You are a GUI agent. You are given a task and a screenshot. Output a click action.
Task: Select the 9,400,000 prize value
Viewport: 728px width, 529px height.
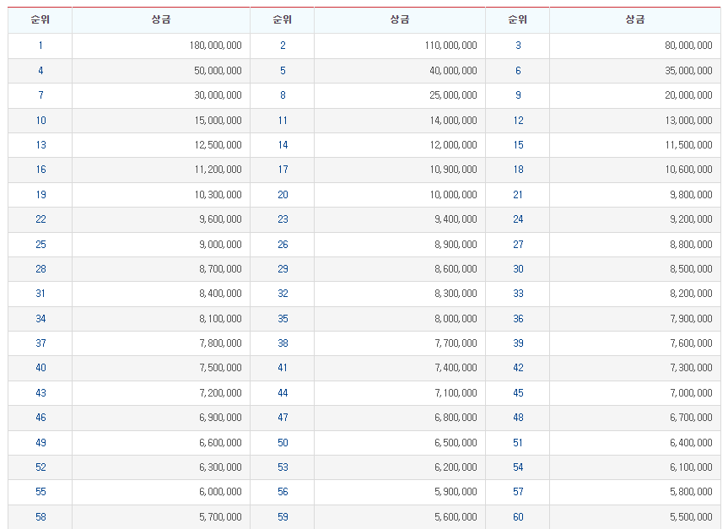click(456, 219)
